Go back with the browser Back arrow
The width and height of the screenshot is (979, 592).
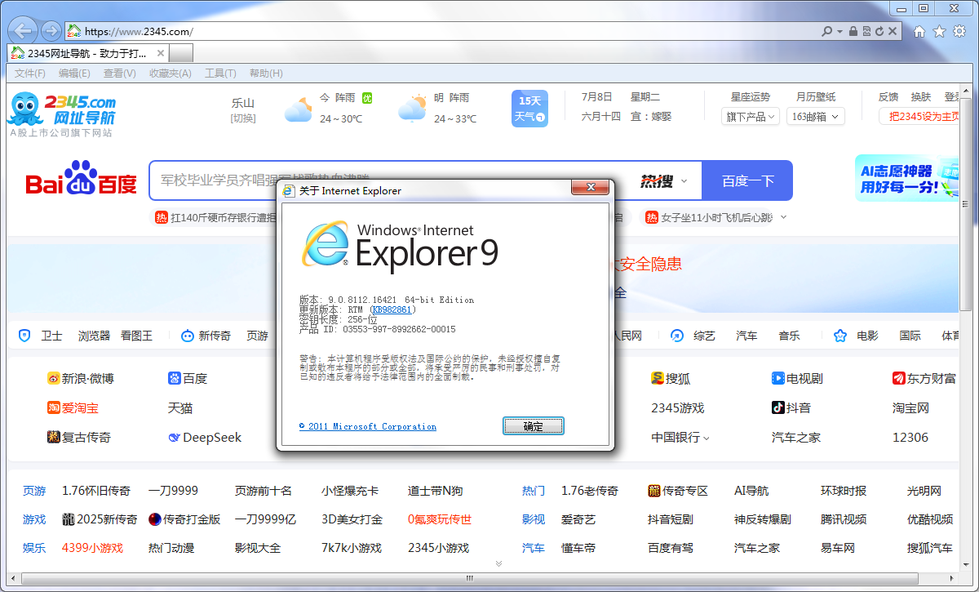(24, 31)
